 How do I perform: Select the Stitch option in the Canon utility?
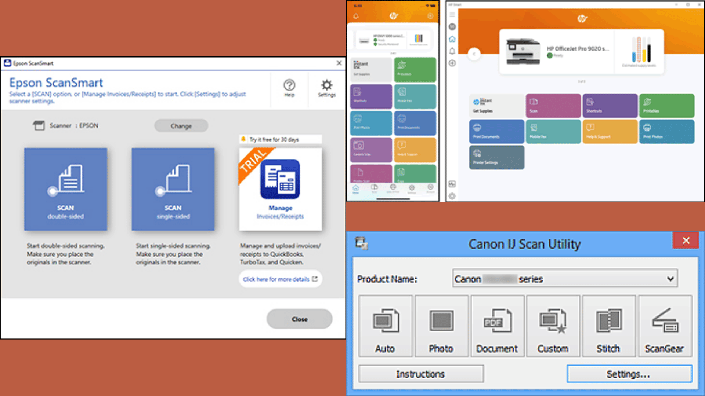[x=609, y=326]
